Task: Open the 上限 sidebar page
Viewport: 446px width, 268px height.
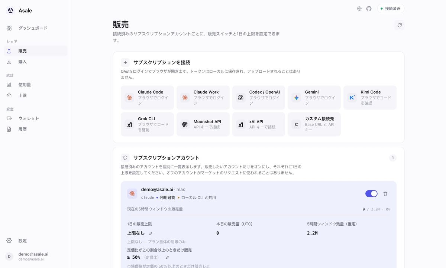Action: click(x=36, y=95)
